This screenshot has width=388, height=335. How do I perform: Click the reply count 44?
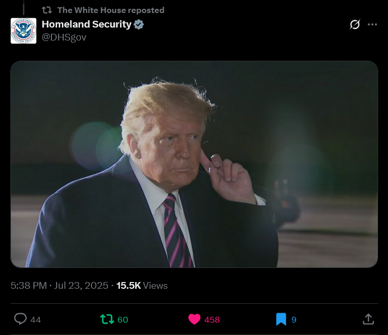(36, 319)
